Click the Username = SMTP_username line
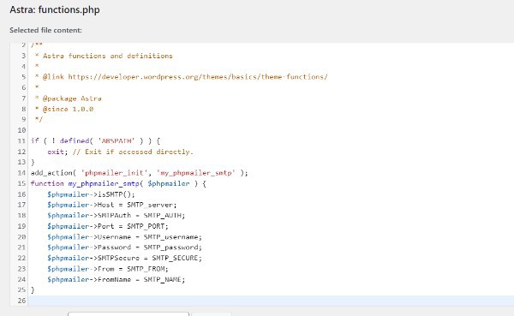This screenshot has height=316, width=514. coord(124,236)
